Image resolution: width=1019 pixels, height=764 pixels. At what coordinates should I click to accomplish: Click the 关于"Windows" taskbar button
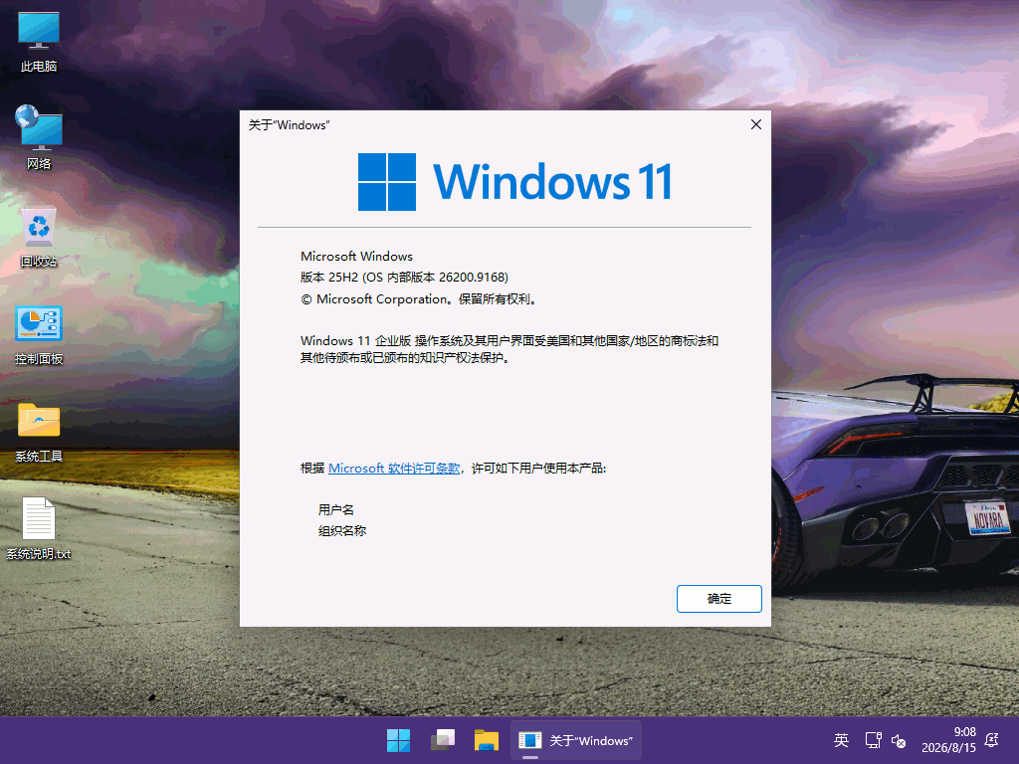pos(576,740)
